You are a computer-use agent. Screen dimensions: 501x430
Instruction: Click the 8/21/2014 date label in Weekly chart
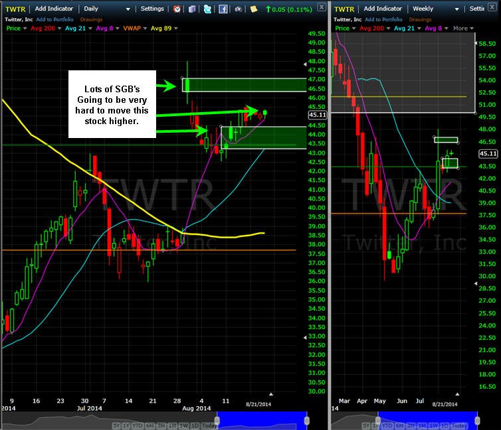pyautogui.click(x=445, y=404)
